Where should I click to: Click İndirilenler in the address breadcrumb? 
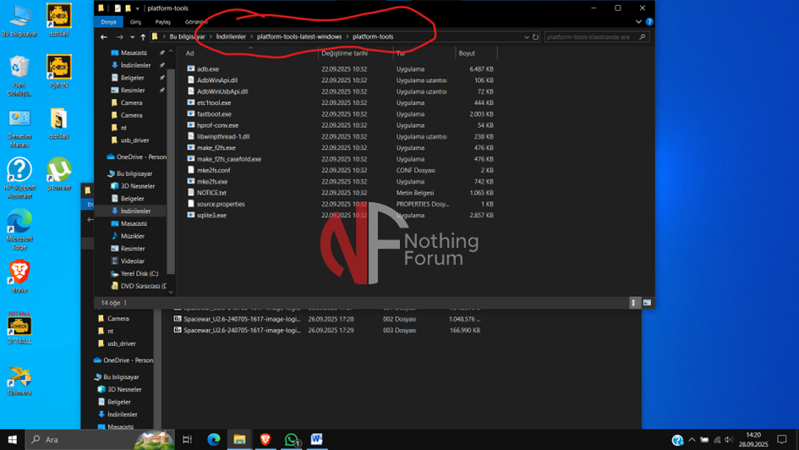pyautogui.click(x=230, y=37)
